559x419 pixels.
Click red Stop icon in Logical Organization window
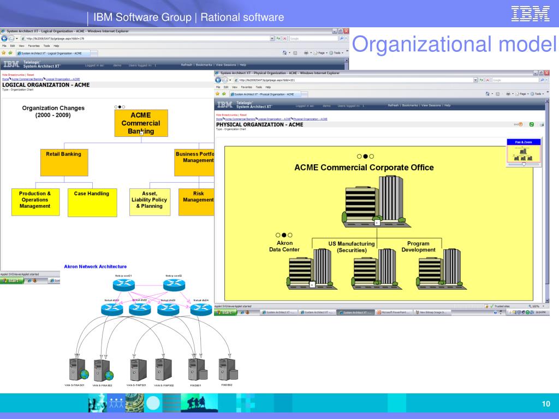click(284, 39)
